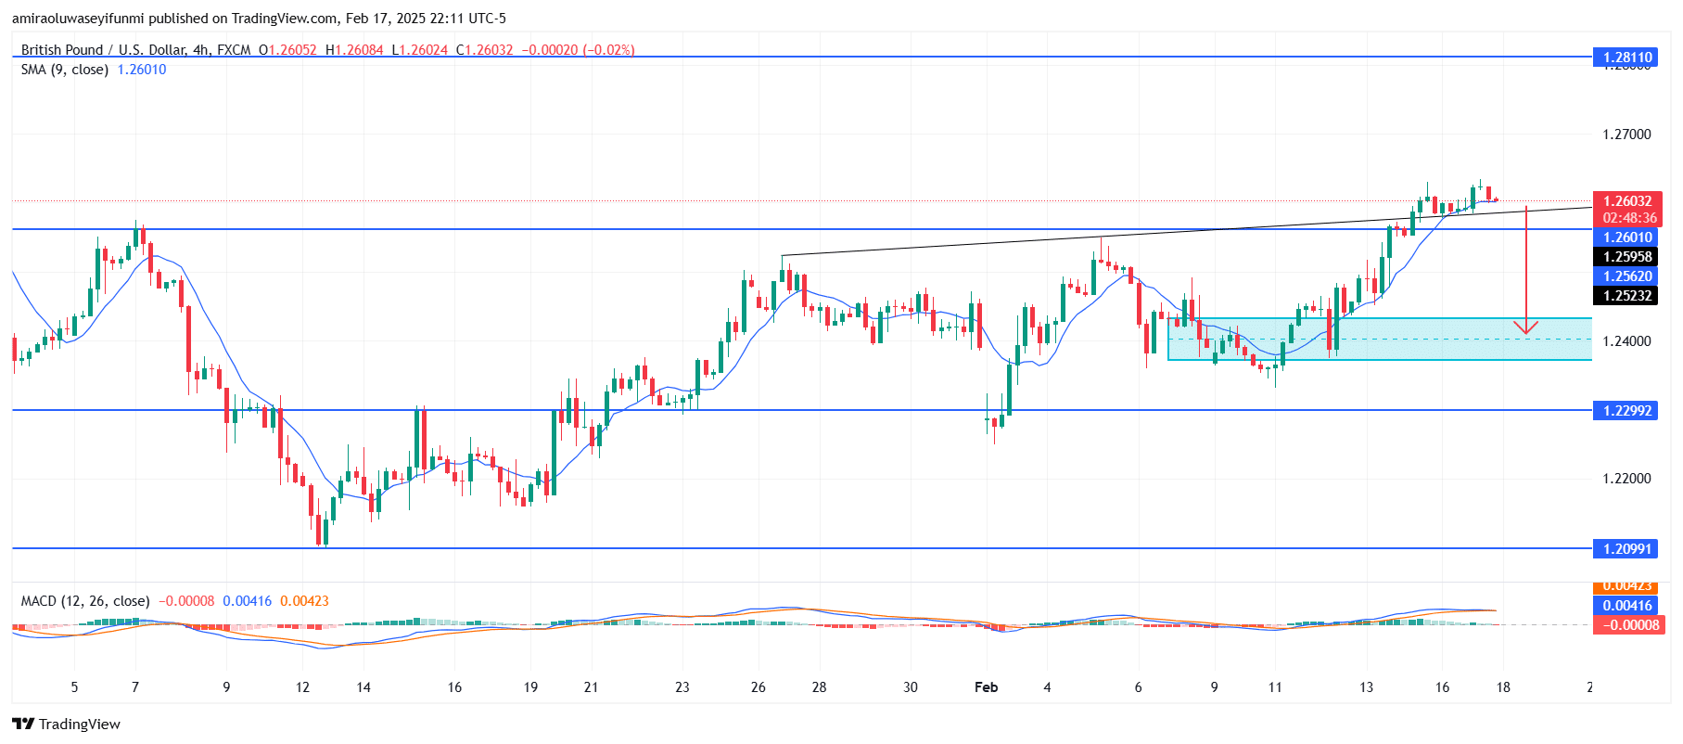Screen dimensions: 1683x744
Task: Select the cyan shaded demand zone rectangle
Action: [1380, 339]
